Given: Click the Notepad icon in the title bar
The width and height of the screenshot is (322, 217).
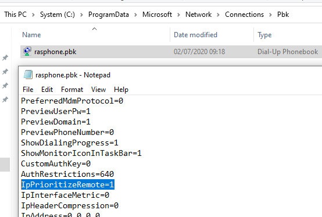Looking at the screenshot, I should (x=28, y=74).
